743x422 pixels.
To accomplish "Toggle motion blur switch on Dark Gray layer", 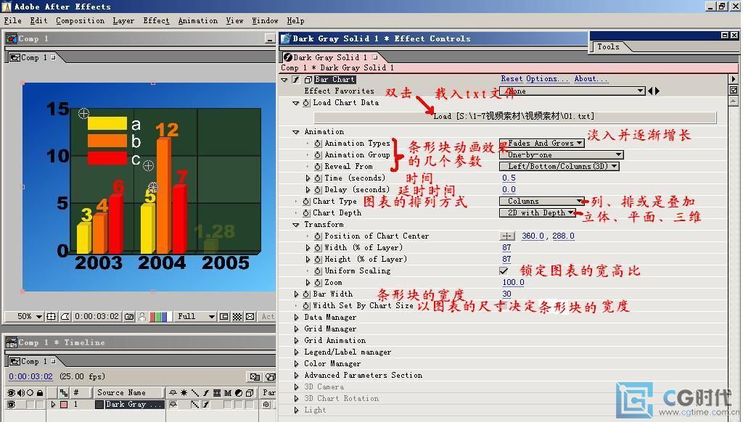I will click(228, 405).
